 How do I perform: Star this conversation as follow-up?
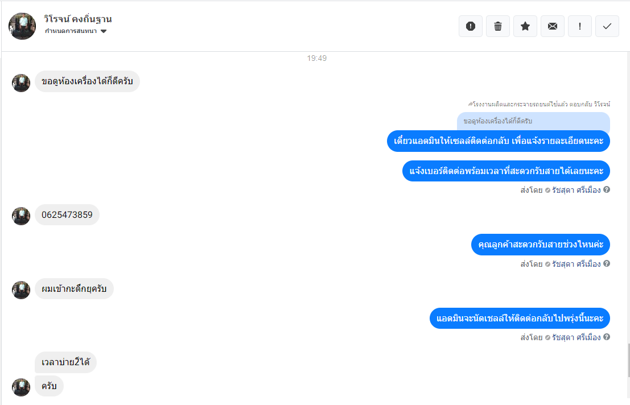525,26
